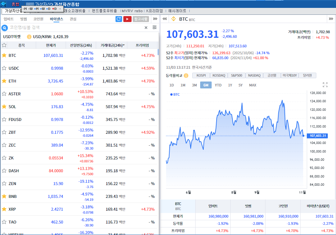Expand the left panel with the >>> arrow

click(x=156, y=19)
